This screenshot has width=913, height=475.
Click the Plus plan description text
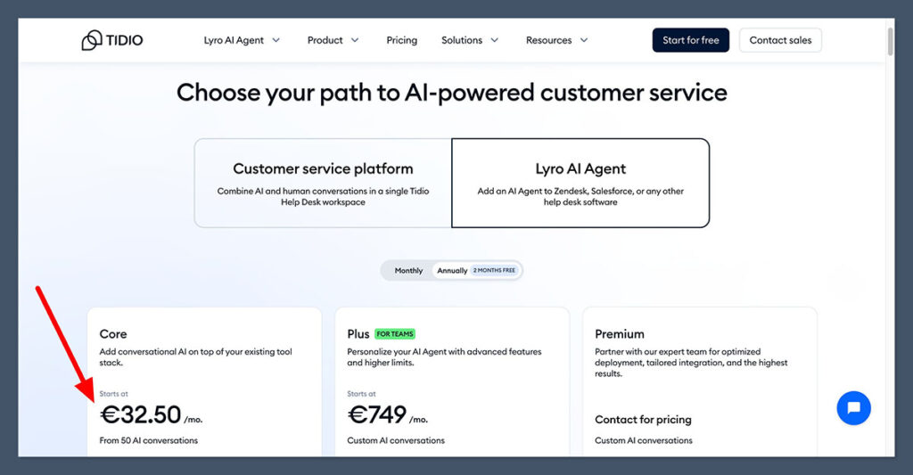pos(444,356)
